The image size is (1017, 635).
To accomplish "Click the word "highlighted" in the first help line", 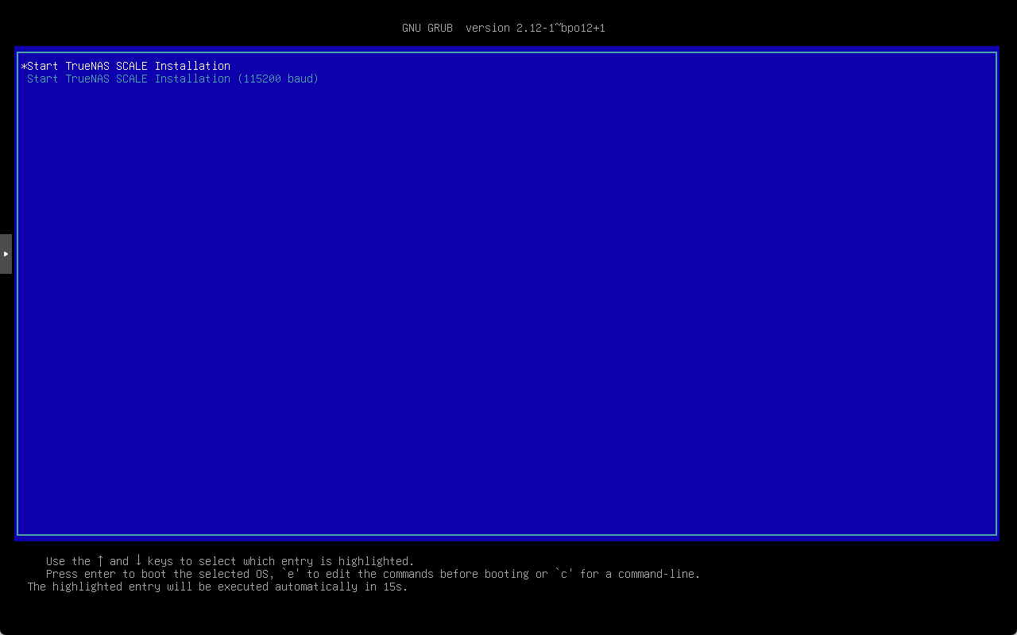I will (x=376, y=561).
